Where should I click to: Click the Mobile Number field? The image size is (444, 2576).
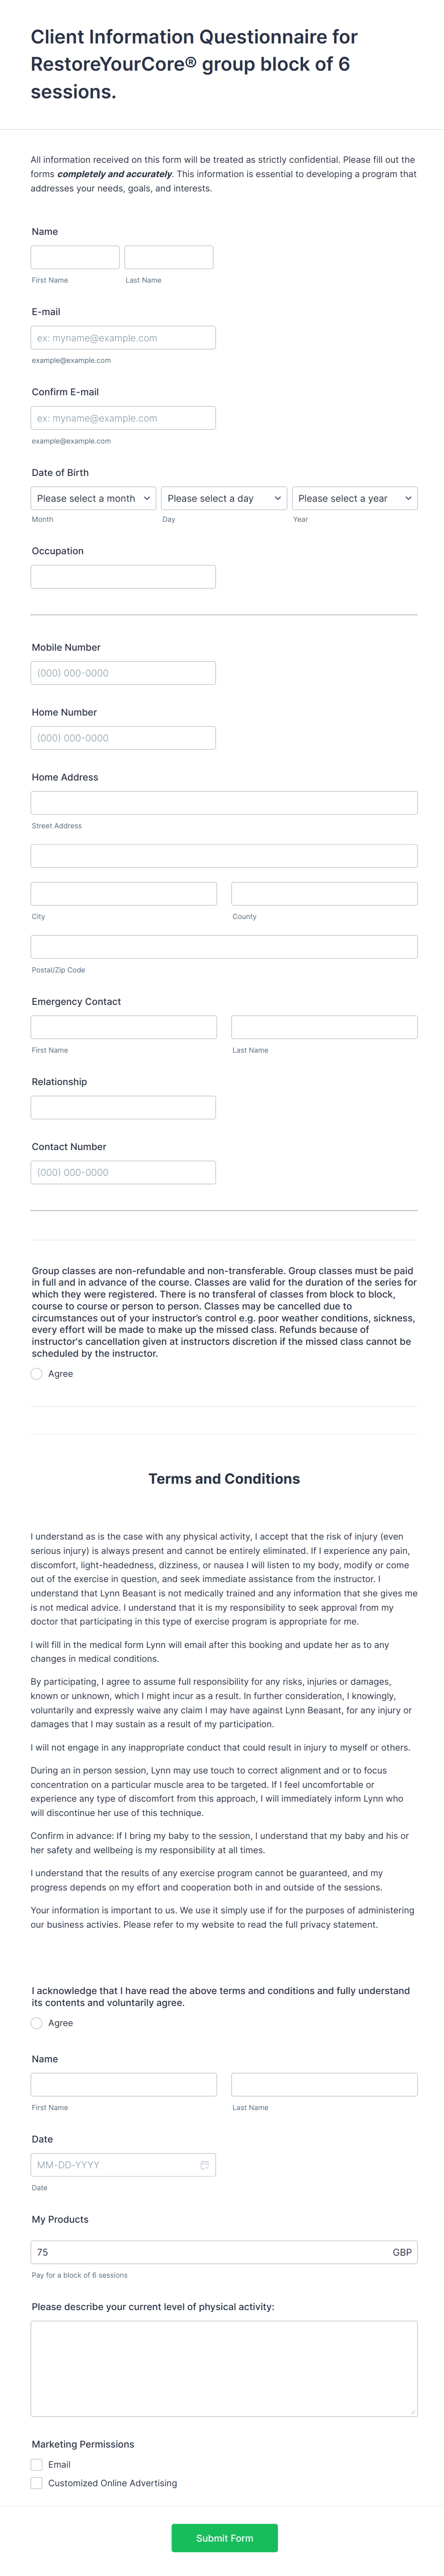tap(123, 672)
